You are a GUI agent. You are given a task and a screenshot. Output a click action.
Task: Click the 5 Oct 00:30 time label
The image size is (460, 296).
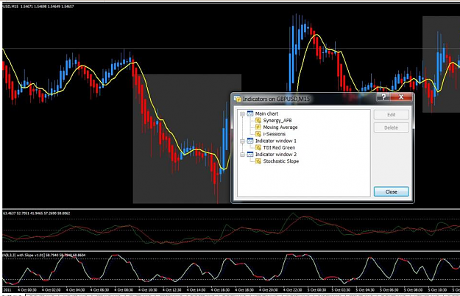click(x=316, y=290)
